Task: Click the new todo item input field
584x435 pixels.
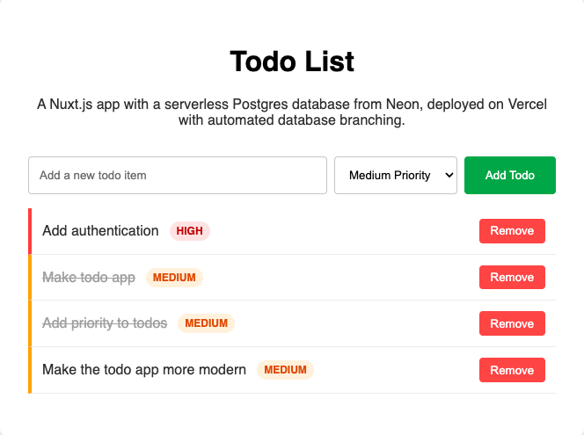Action: (178, 176)
